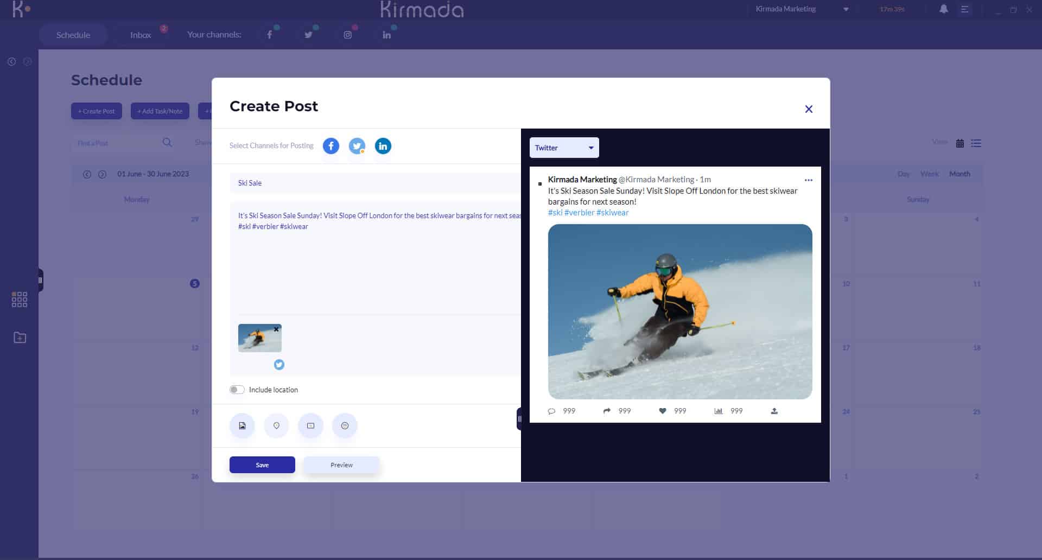Remove the attached skier image thumbnail

click(x=276, y=329)
